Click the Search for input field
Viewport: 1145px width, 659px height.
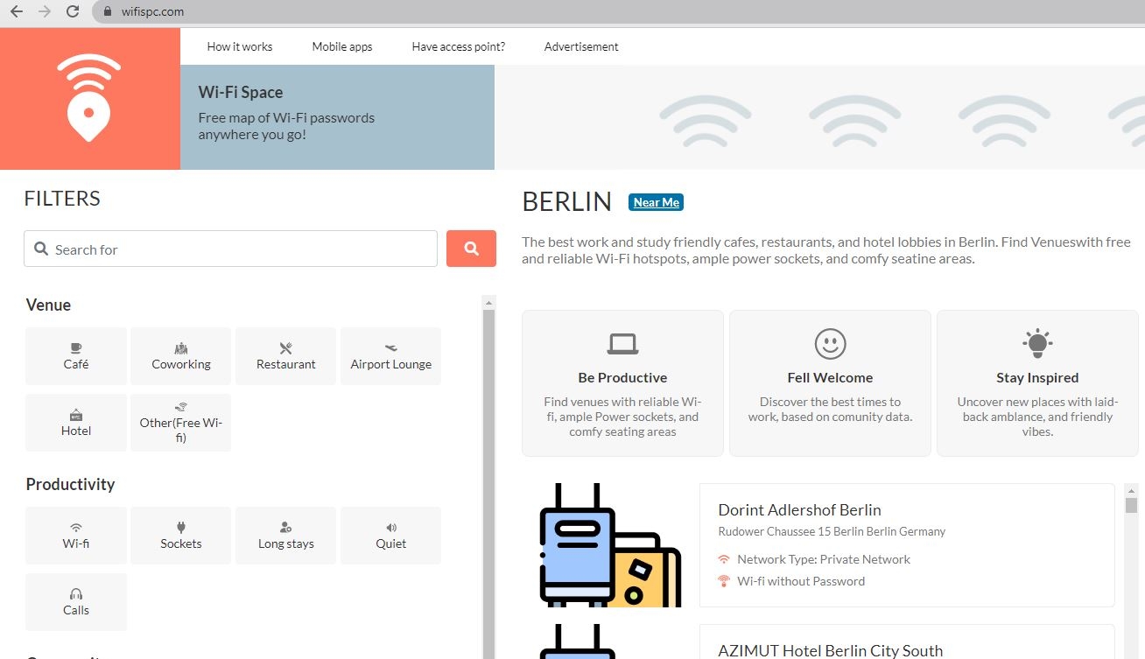(x=230, y=249)
